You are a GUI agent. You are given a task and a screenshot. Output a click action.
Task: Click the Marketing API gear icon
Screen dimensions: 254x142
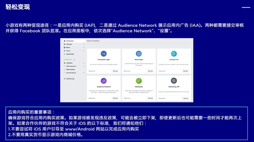tap(174, 81)
